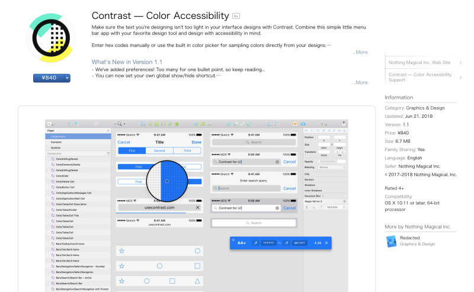Select the Symbols page in Sketch sidebar
The height and width of the screenshot is (292, 474).
78,148
